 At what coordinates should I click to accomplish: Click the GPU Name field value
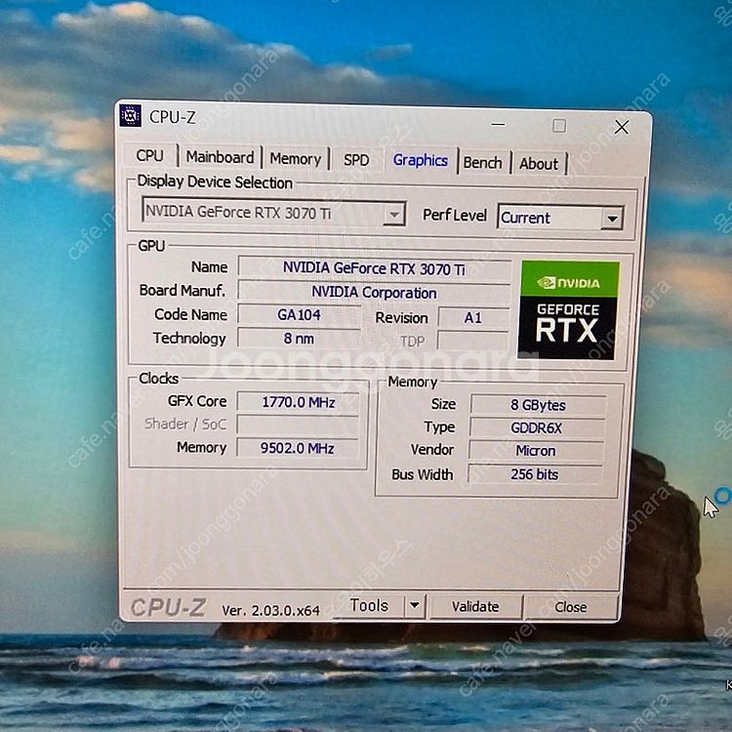click(x=374, y=268)
